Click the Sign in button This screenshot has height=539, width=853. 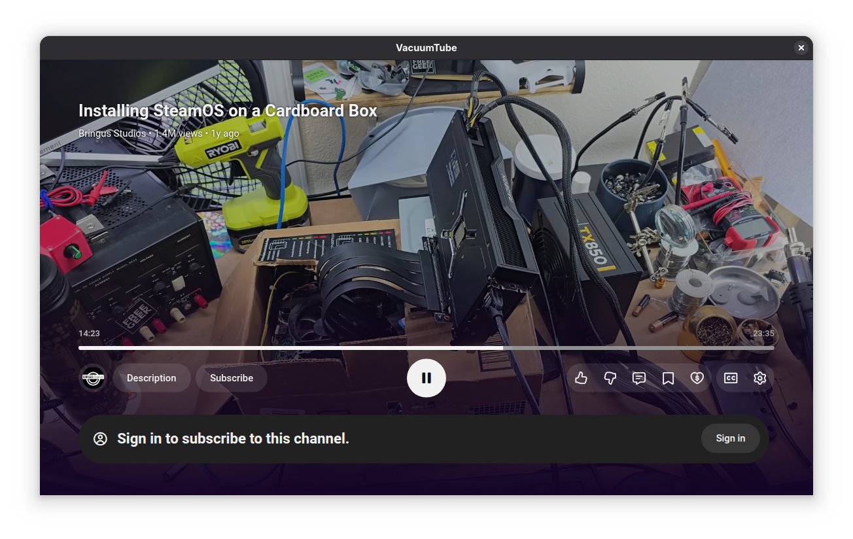tap(730, 438)
